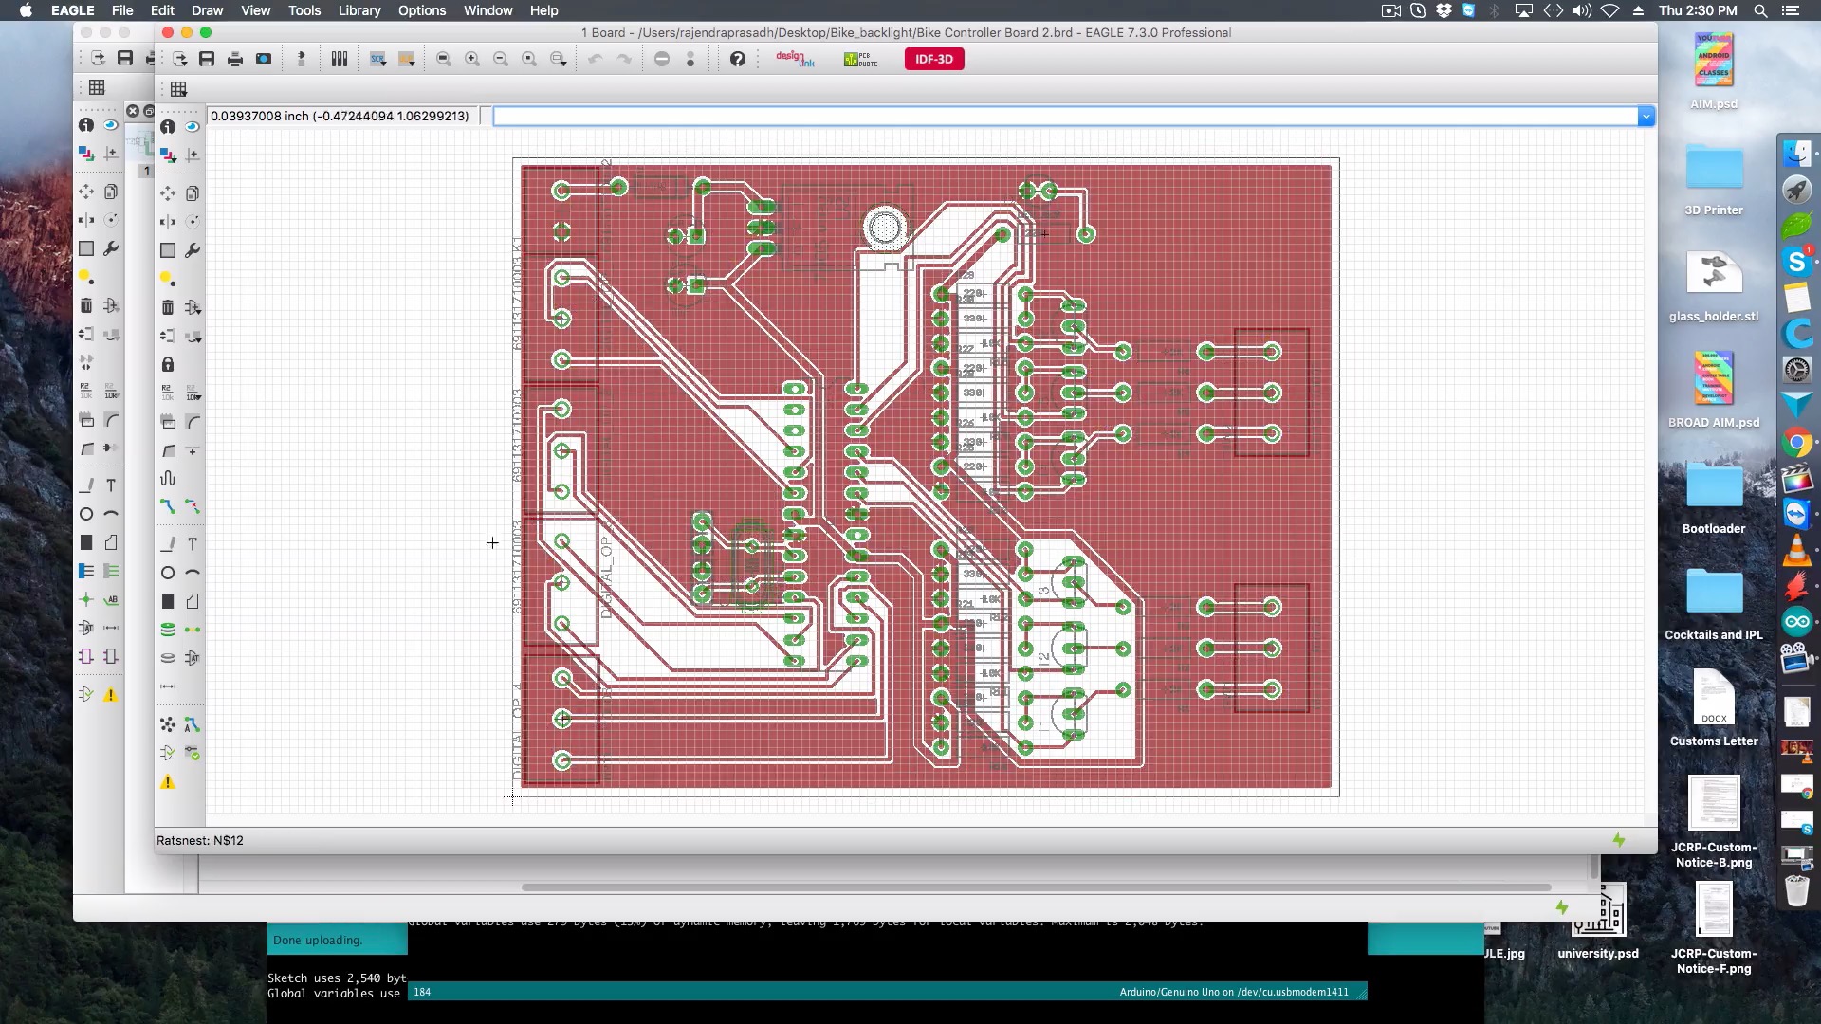Open Google Chrome from the Dock
The height and width of the screenshot is (1024, 1821).
pos(1796,441)
